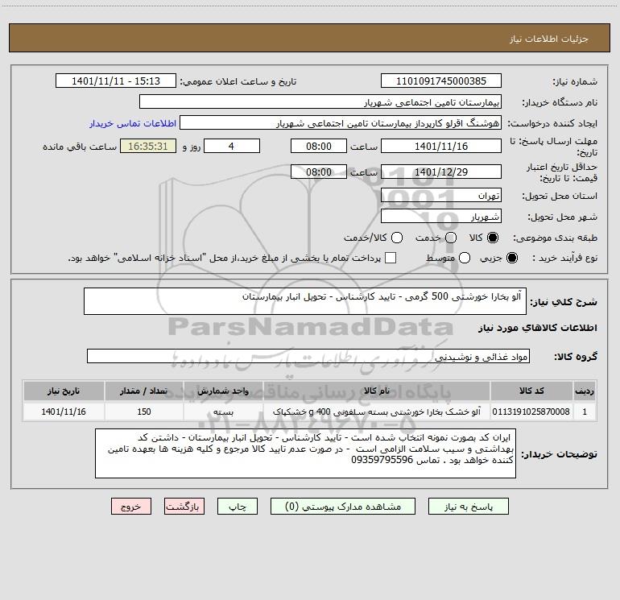The image size is (620, 600).
Task: Click the پاسخ به نیاز button
Action: point(469,507)
